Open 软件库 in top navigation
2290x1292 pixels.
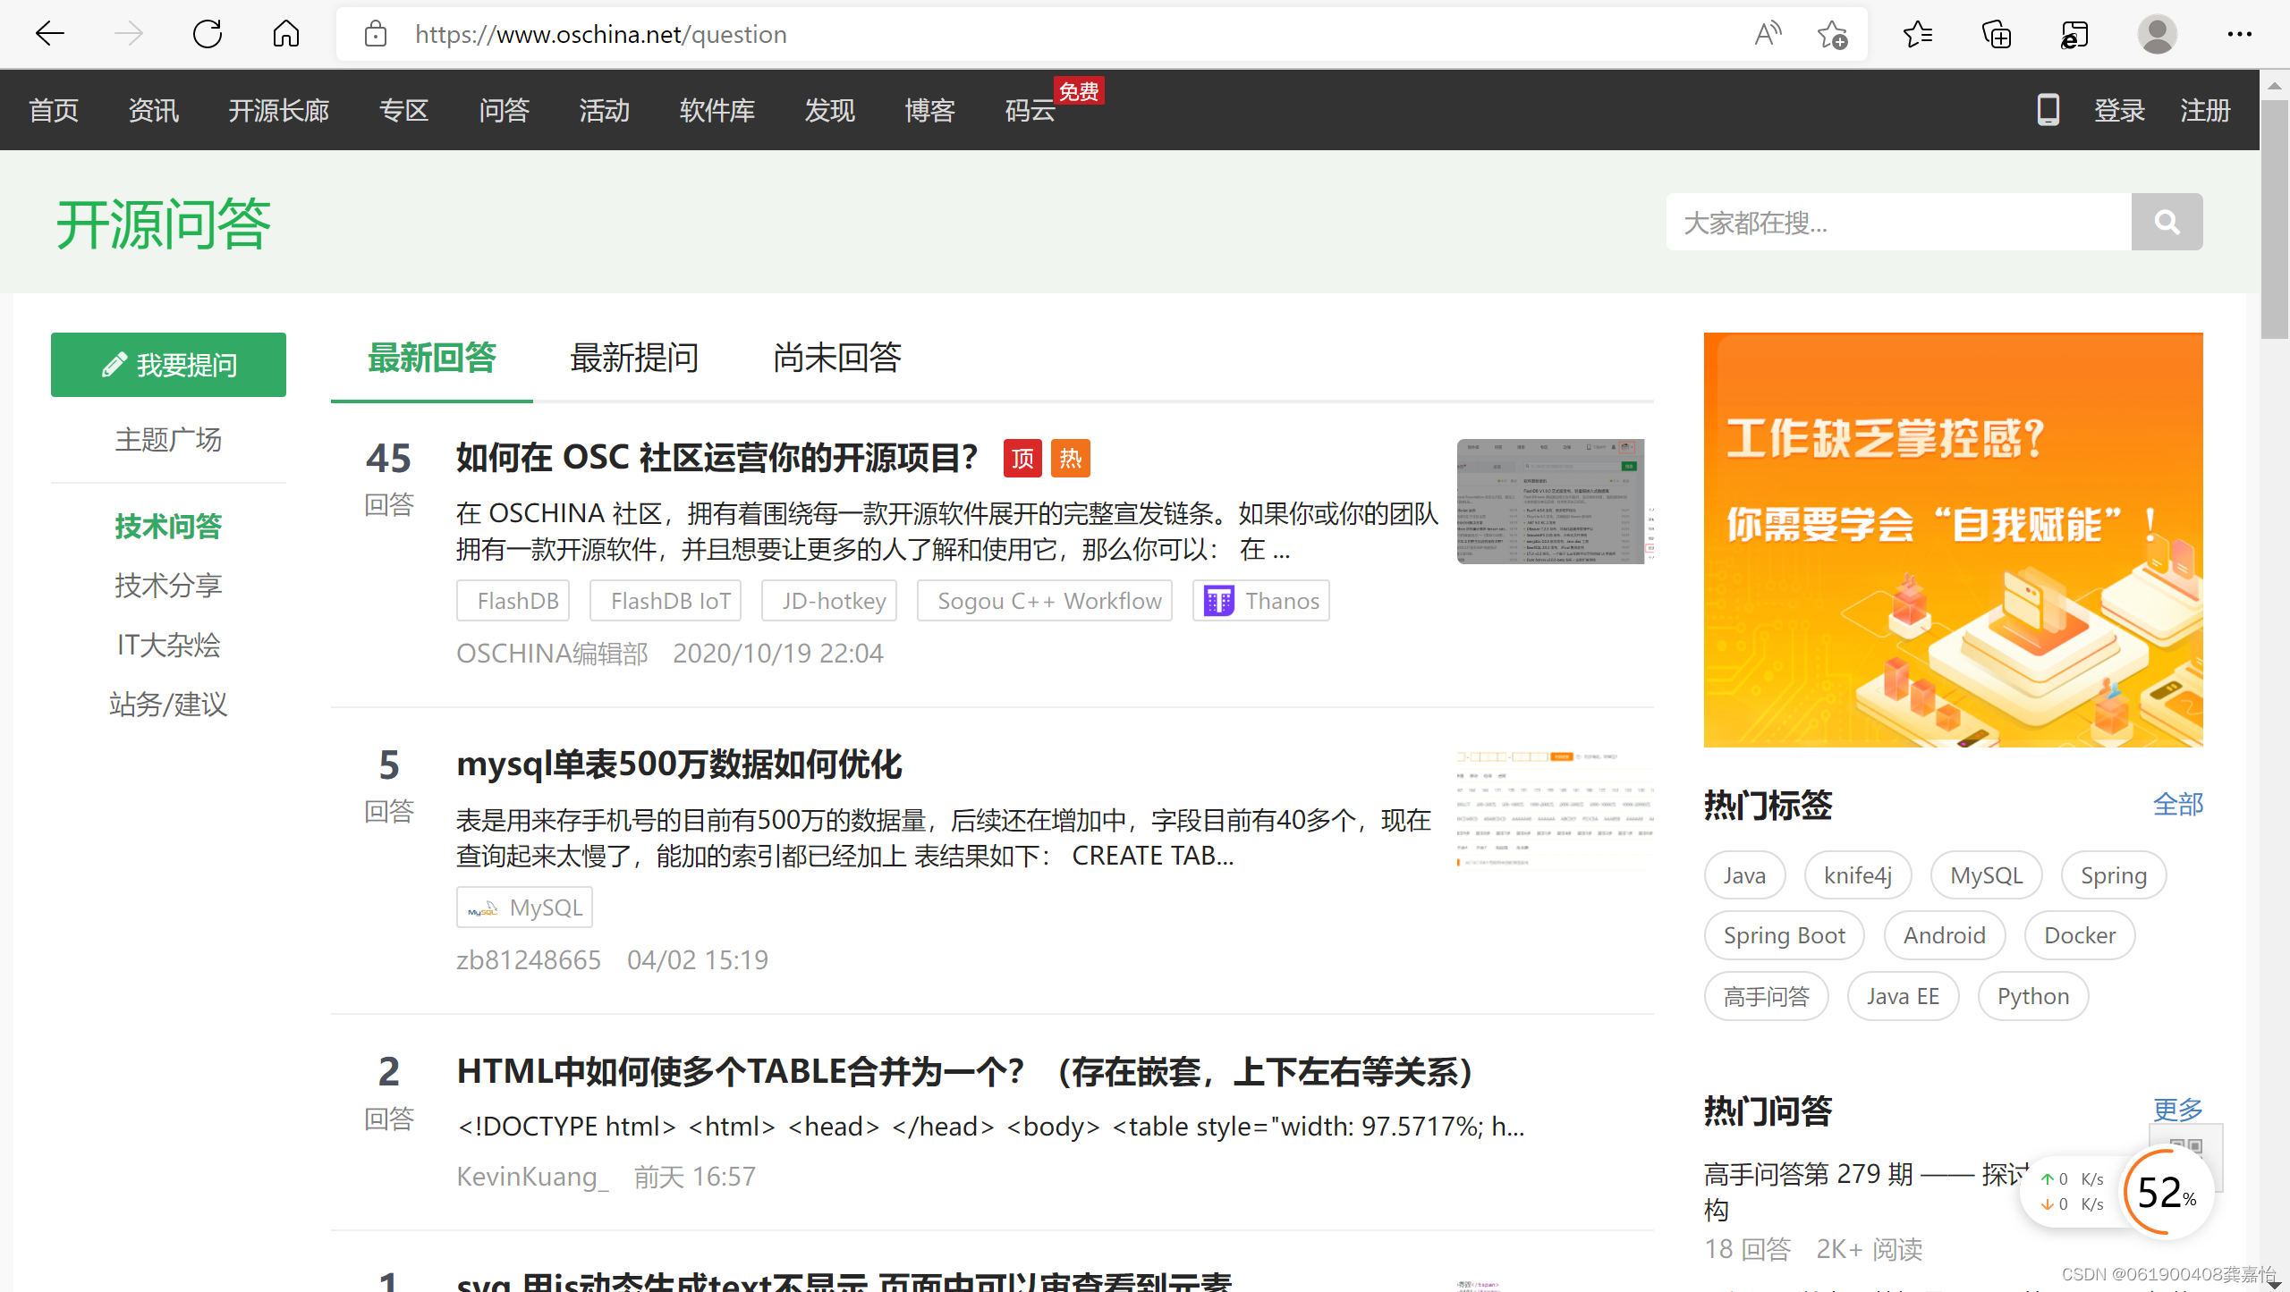(717, 110)
